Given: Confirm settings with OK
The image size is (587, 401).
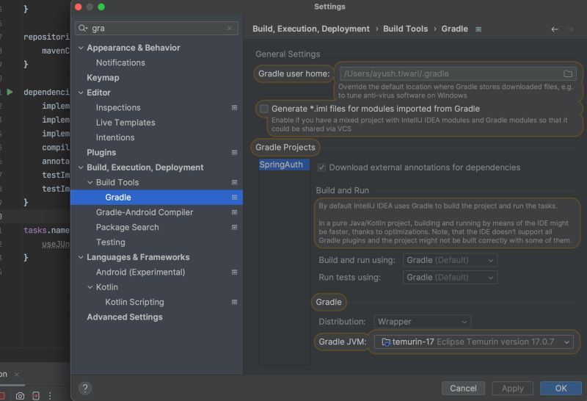Looking at the screenshot, I should click(x=561, y=389).
